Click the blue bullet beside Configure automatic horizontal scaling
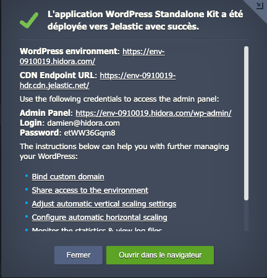267x278 pixels. tap(27, 216)
